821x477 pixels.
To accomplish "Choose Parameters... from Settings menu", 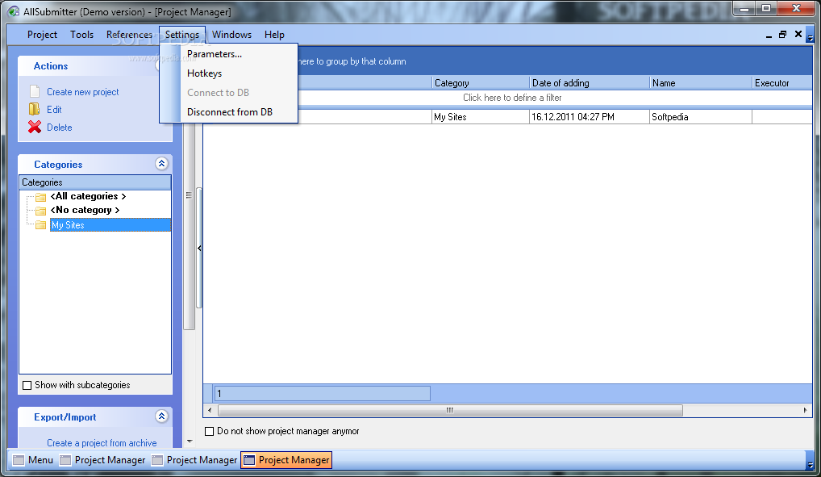I will pyautogui.click(x=229, y=54).
